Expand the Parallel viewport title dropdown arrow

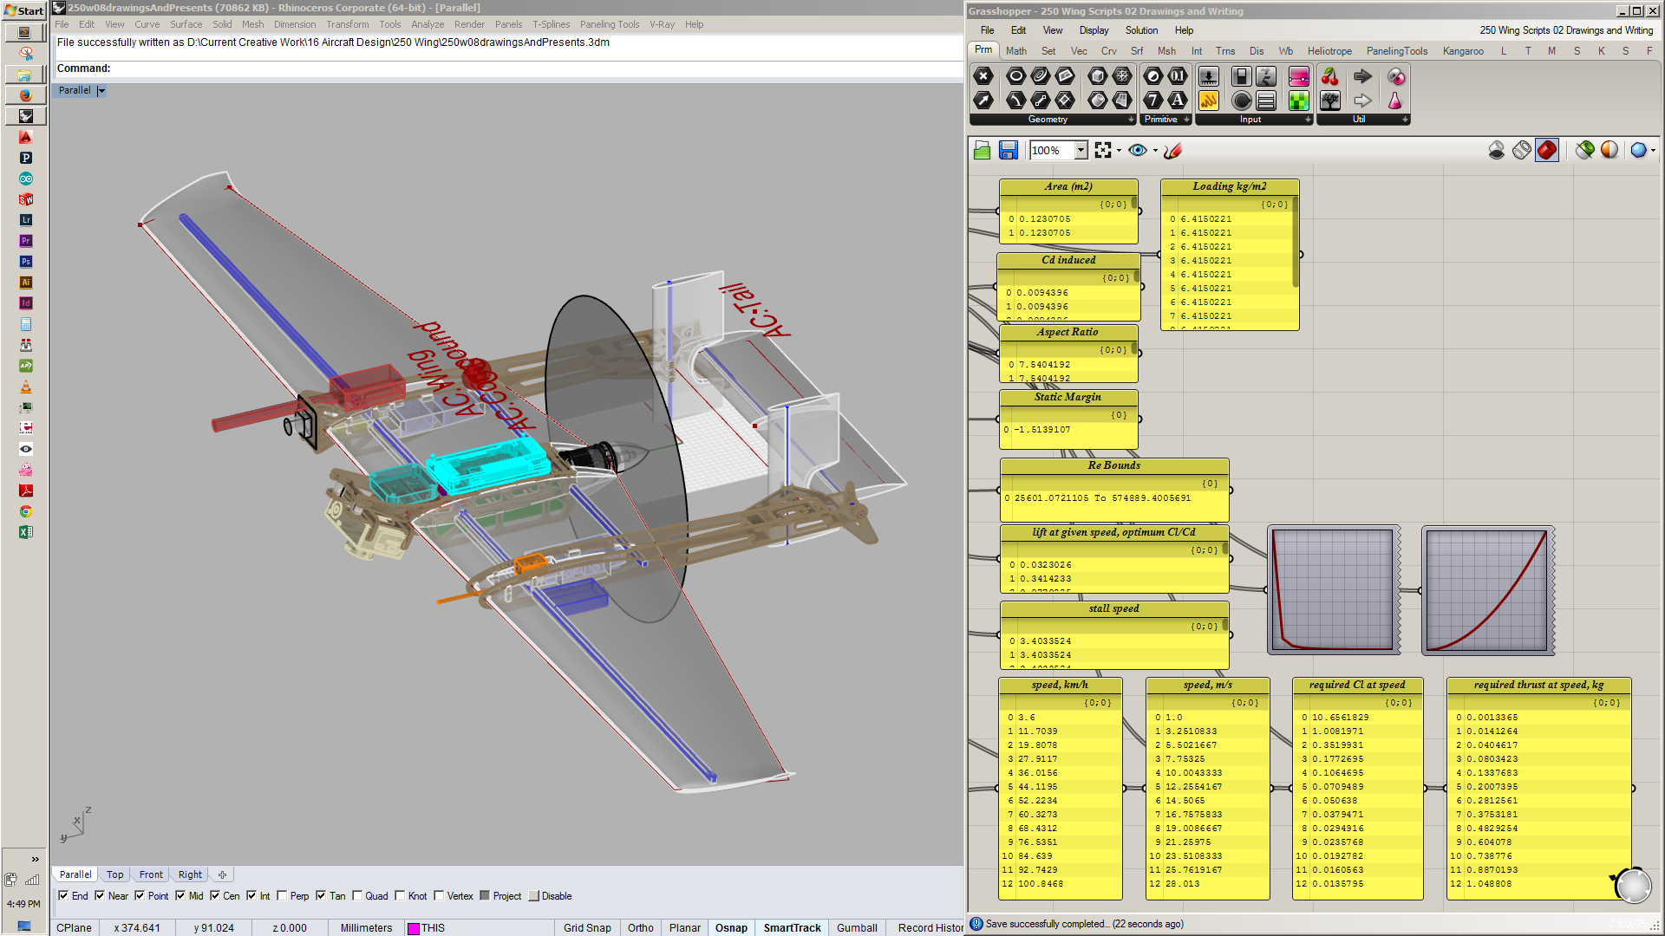click(x=101, y=91)
